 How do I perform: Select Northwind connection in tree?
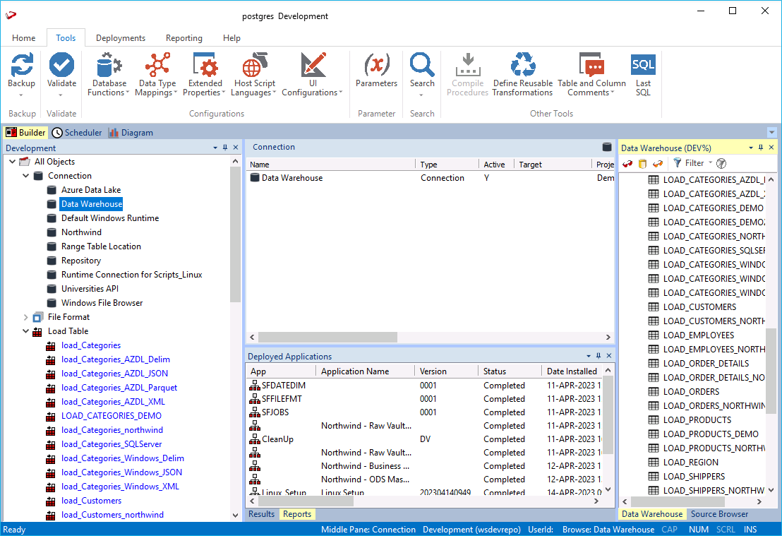81,232
